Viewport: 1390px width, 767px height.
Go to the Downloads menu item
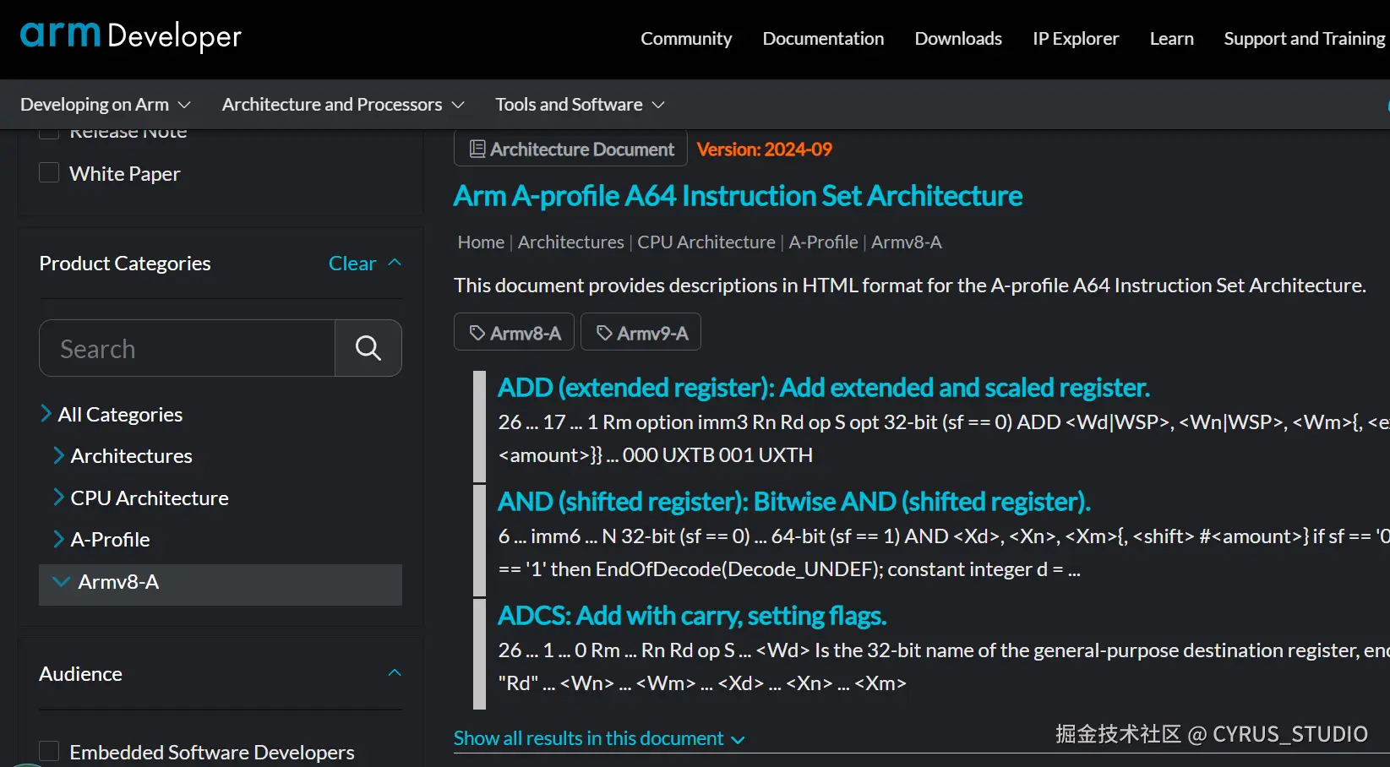coord(957,39)
